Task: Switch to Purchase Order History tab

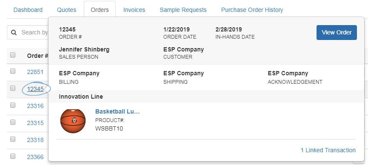Action: (x=252, y=10)
